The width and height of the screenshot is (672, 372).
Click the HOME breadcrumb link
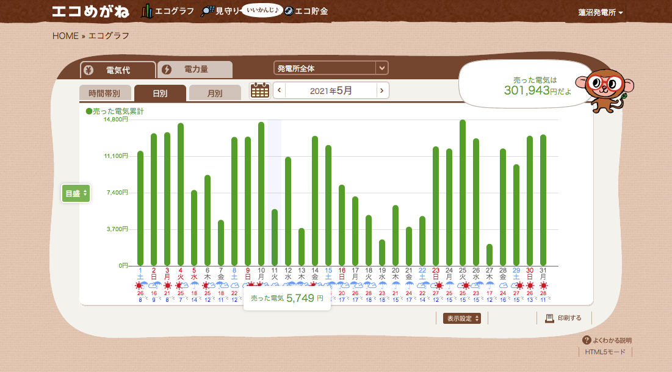point(65,36)
